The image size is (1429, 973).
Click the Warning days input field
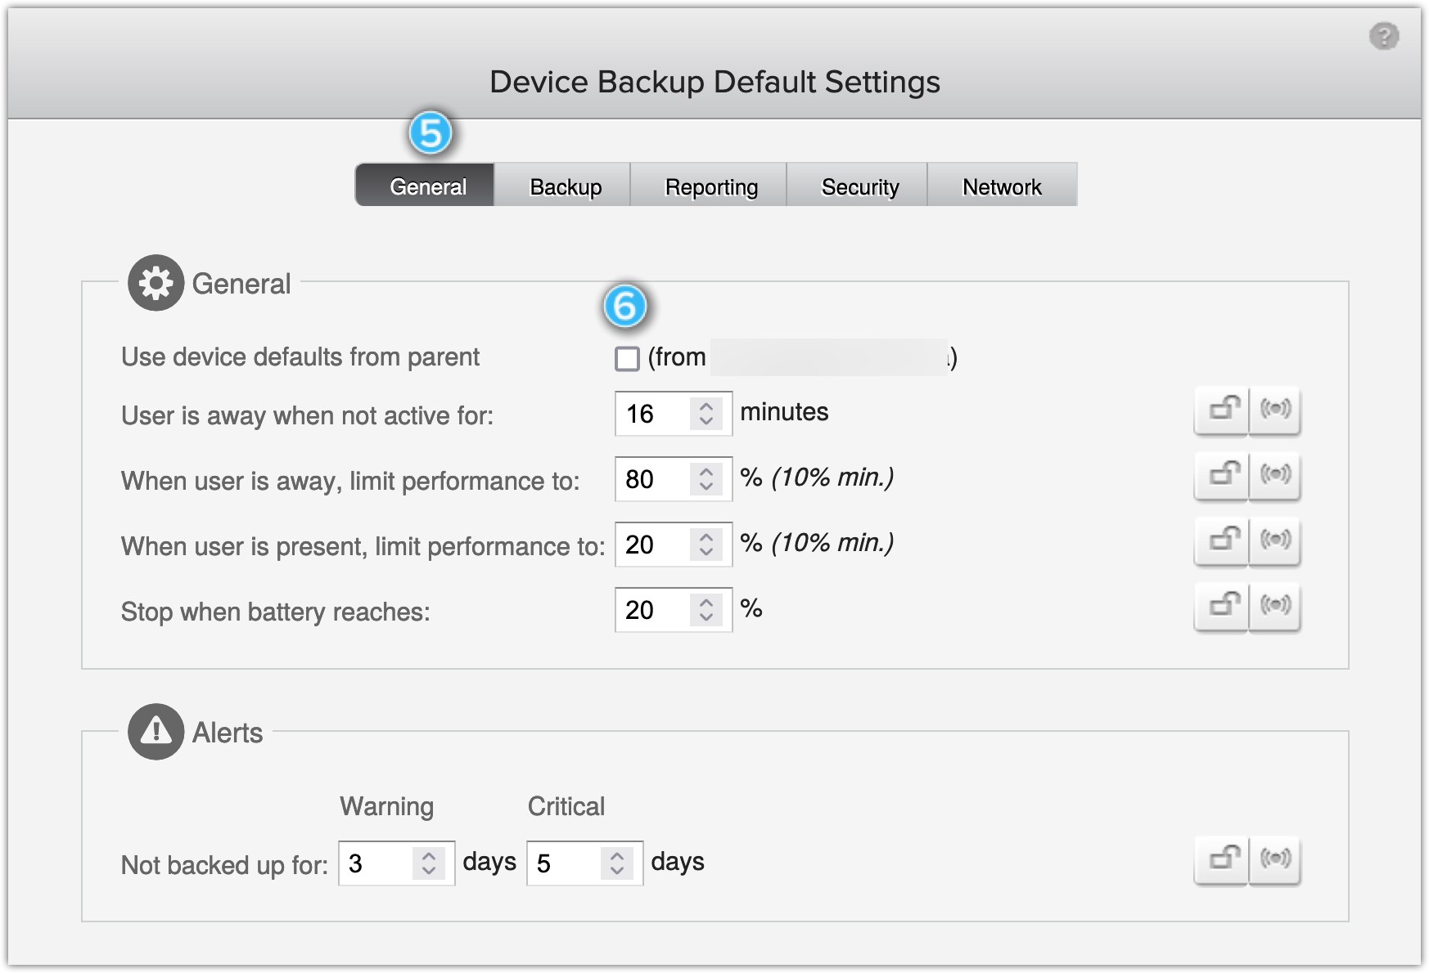396,863
